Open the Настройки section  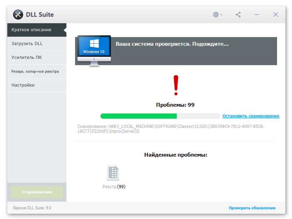click(37, 85)
